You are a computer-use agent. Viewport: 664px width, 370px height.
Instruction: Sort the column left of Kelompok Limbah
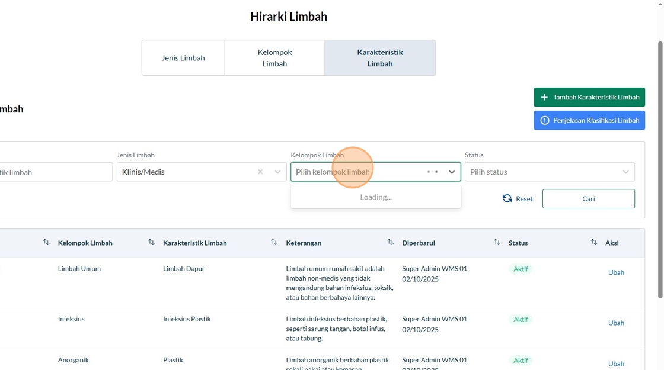(46, 242)
